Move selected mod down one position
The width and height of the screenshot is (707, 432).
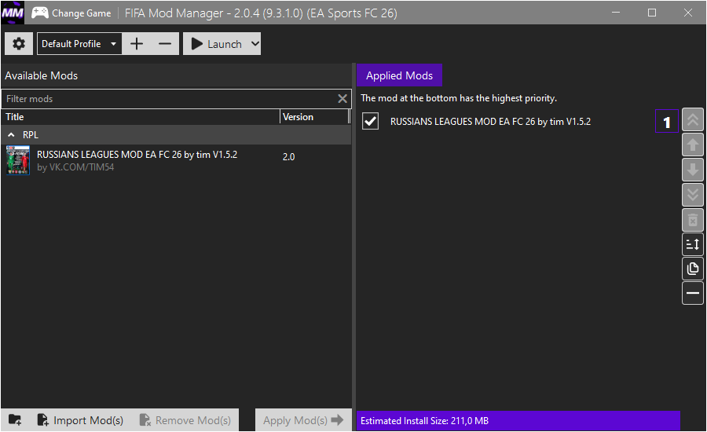click(x=693, y=170)
